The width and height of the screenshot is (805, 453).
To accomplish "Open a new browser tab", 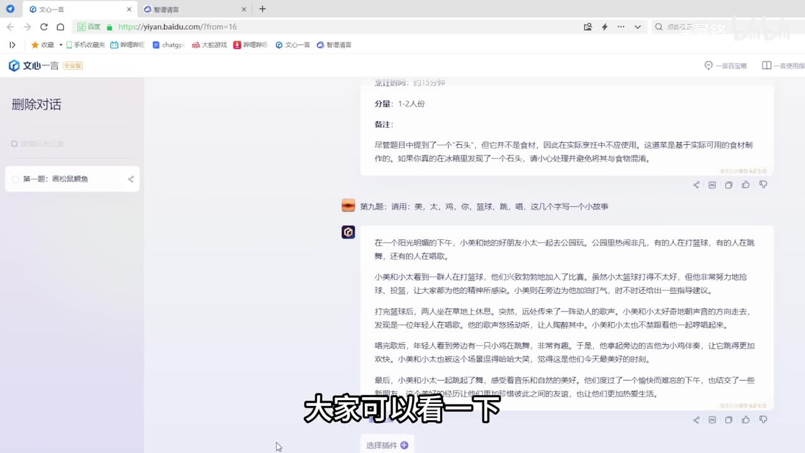I will point(262,9).
